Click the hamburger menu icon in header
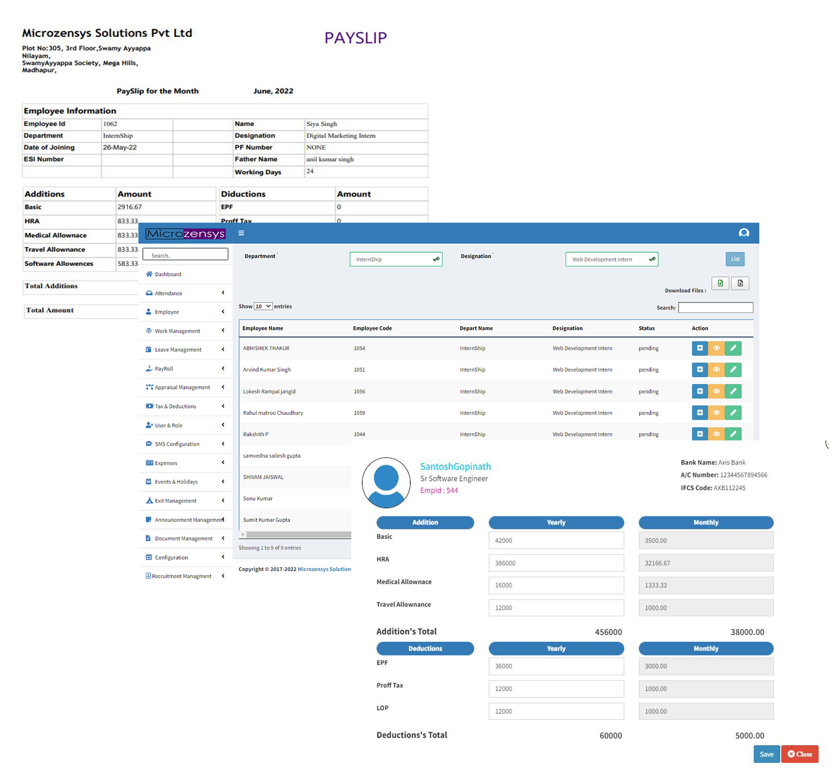 click(241, 233)
